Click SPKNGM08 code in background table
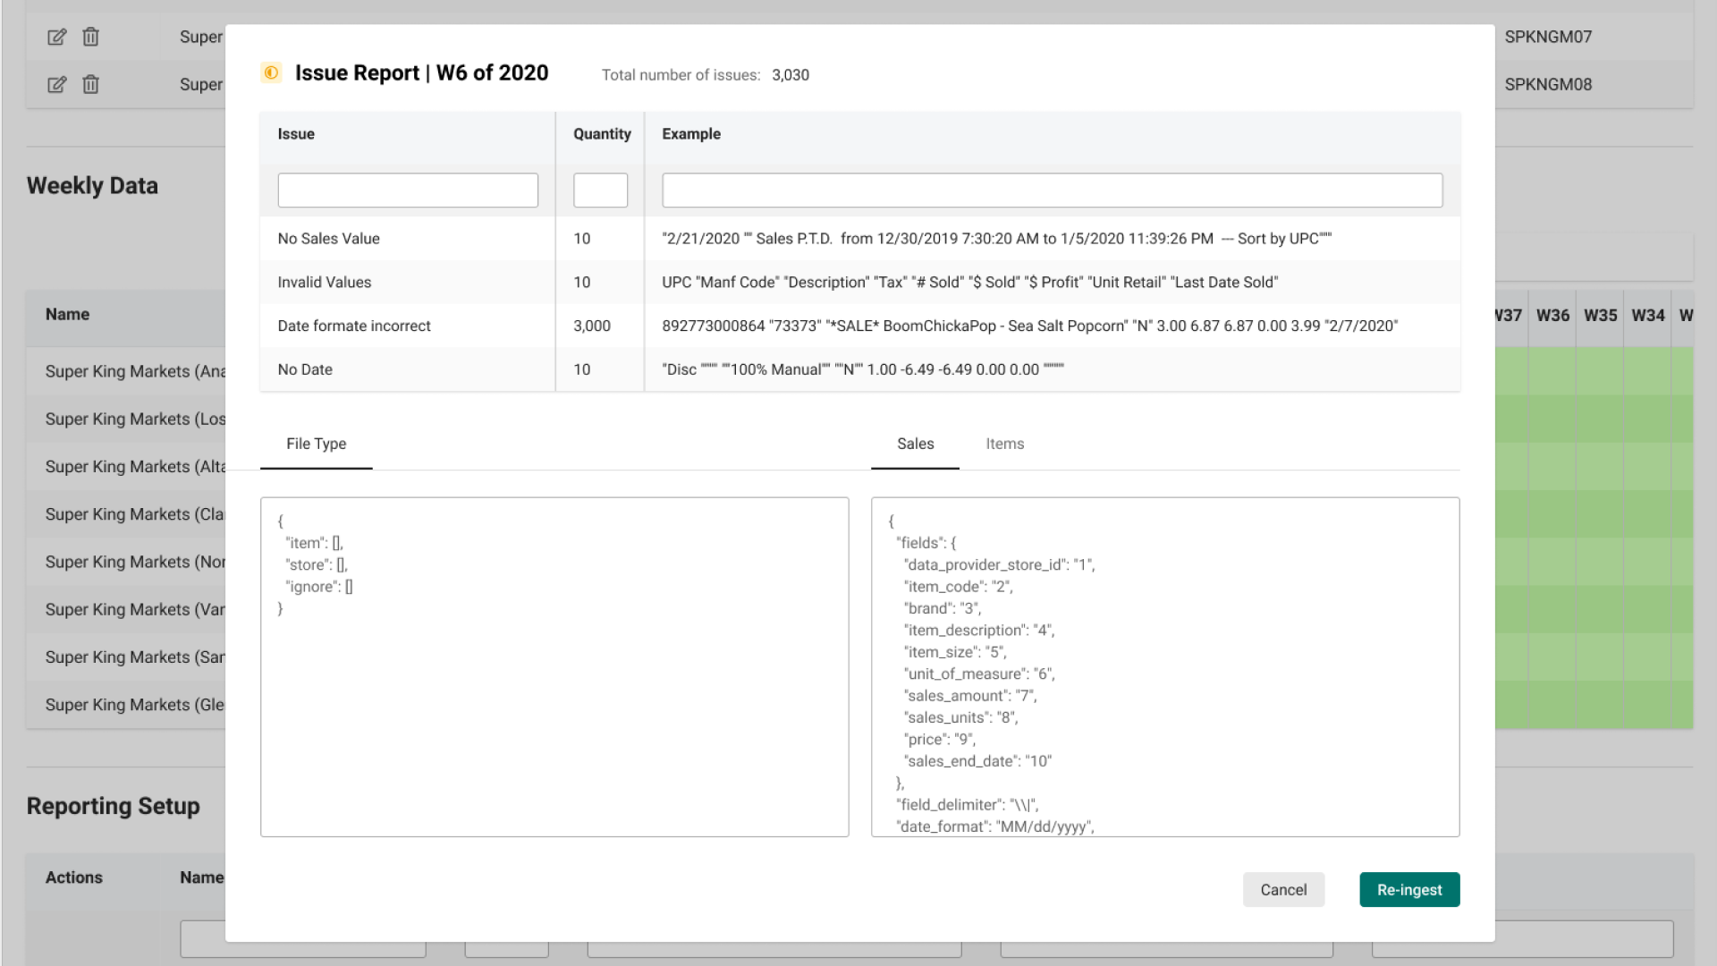1717x966 pixels. pyautogui.click(x=1548, y=84)
